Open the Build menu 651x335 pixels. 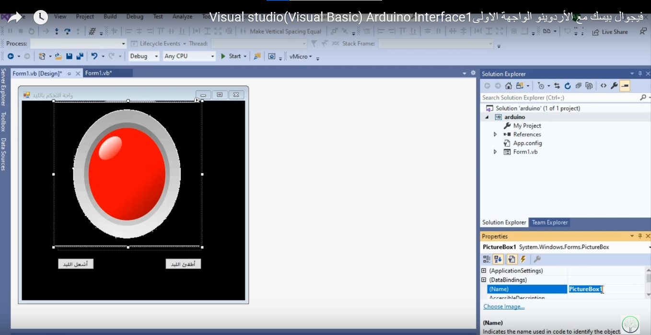coord(110,16)
